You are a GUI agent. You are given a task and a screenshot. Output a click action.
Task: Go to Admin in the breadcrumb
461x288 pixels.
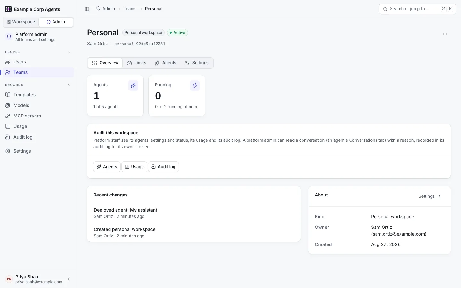pos(106,9)
